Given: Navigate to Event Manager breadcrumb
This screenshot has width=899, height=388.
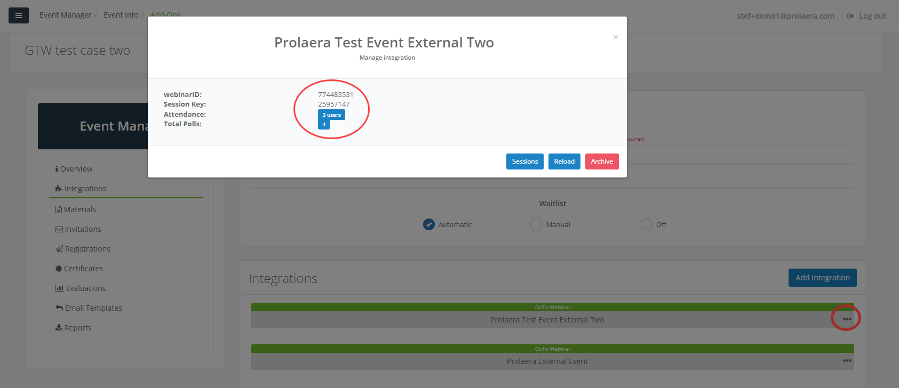Looking at the screenshot, I should point(66,15).
